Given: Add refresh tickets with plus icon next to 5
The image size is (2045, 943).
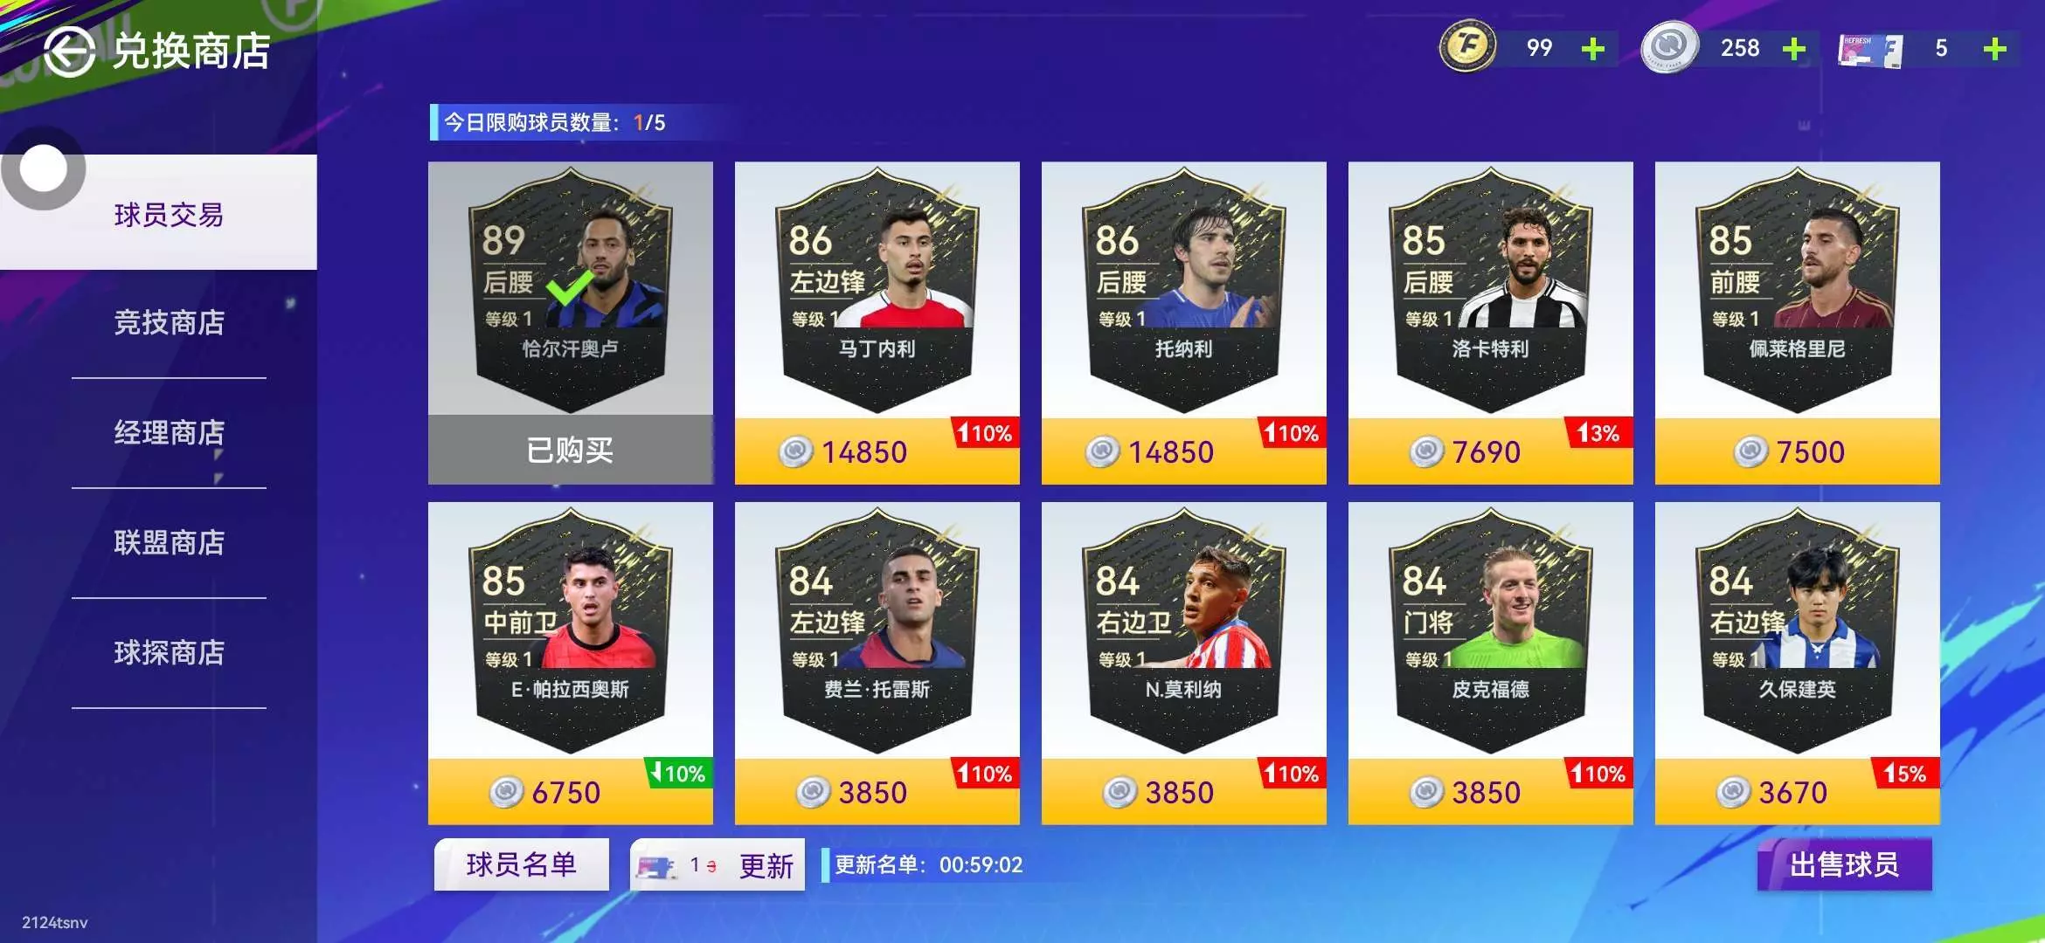Looking at the screenshot, I should pyautogui.click(x=1995, y=49).
